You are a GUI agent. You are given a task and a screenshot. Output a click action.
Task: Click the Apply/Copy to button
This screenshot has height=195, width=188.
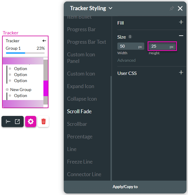click(x=125, y=187)
